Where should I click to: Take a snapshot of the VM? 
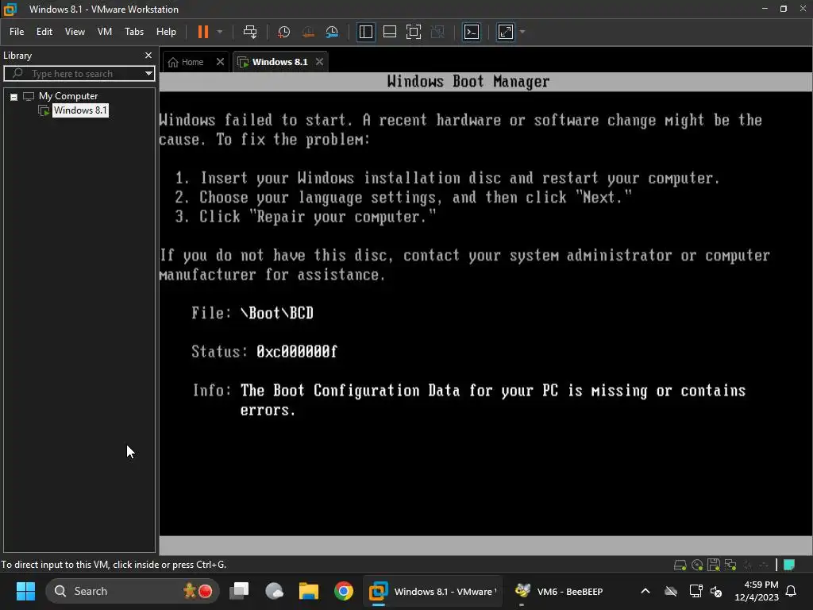click(x=283, y=32)
